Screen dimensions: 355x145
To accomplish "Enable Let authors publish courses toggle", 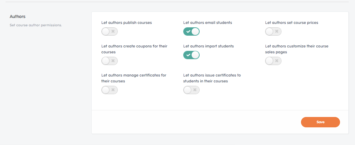I will (110, 31).
